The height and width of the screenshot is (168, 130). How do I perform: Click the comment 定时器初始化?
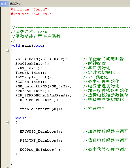coord(99,72)
